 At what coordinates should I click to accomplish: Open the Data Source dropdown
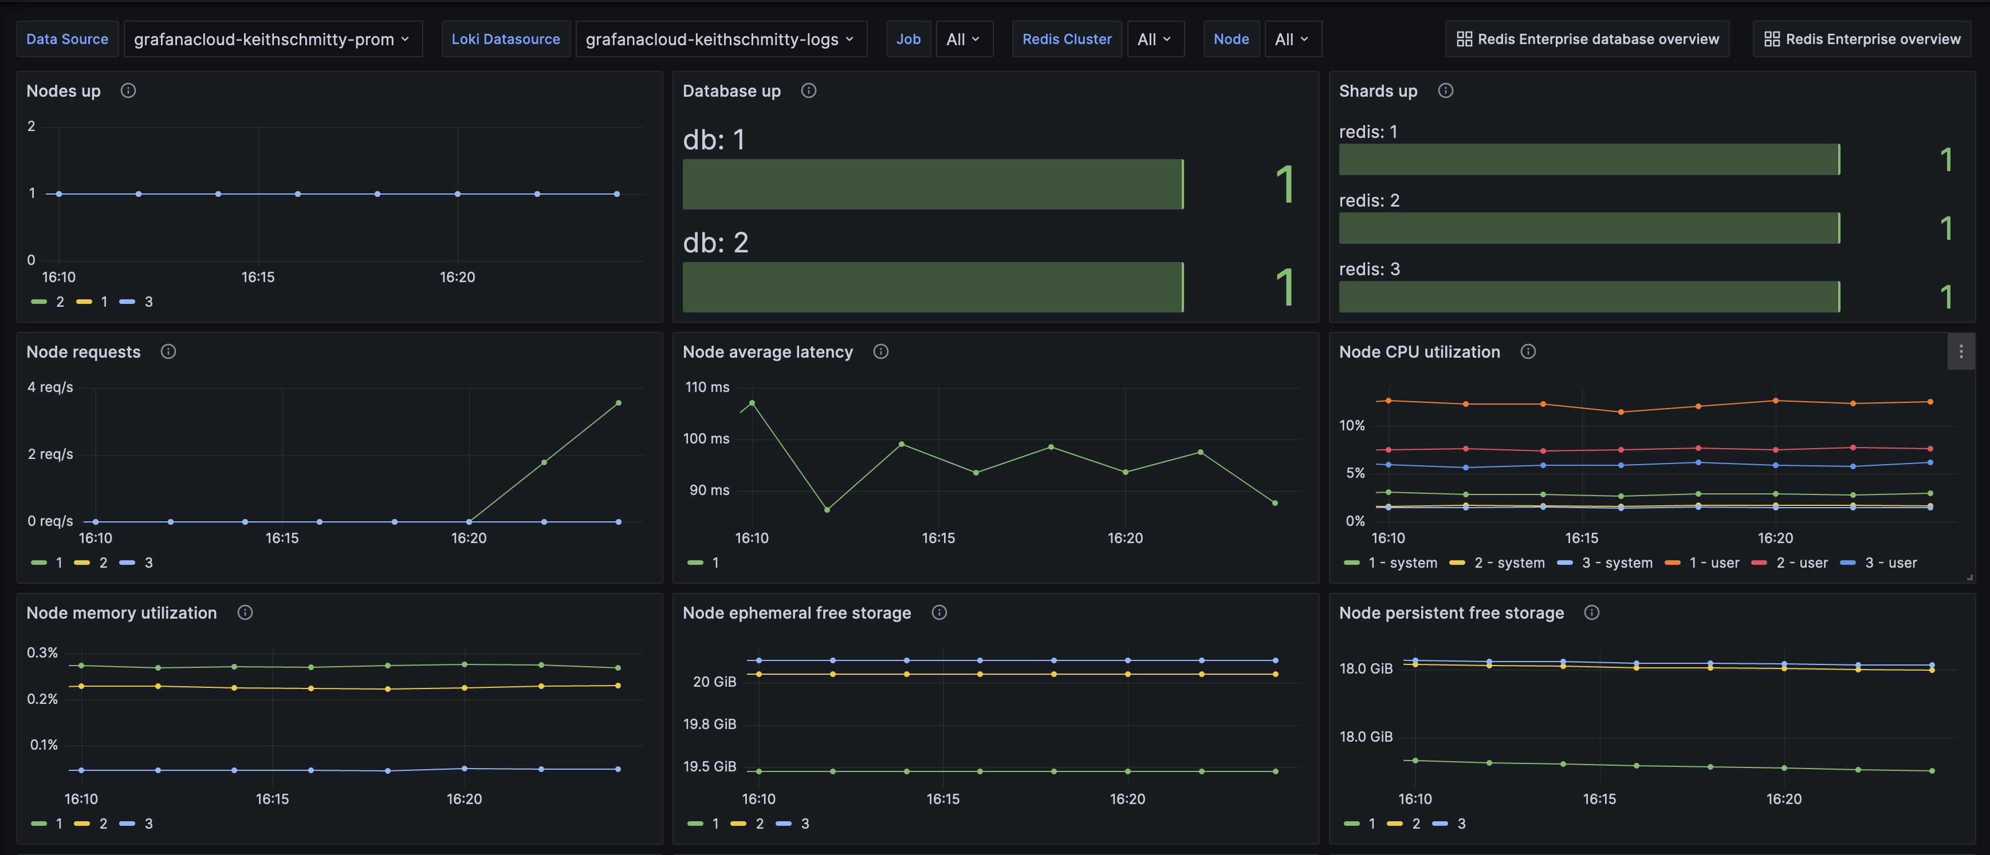(x=273, y=38)
